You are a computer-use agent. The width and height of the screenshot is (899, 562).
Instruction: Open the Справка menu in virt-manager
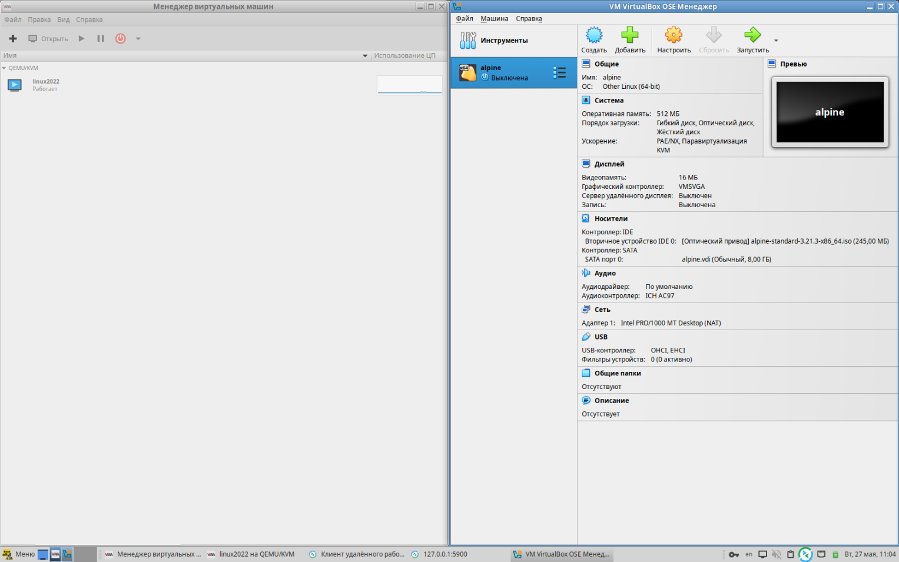point(89,20)
